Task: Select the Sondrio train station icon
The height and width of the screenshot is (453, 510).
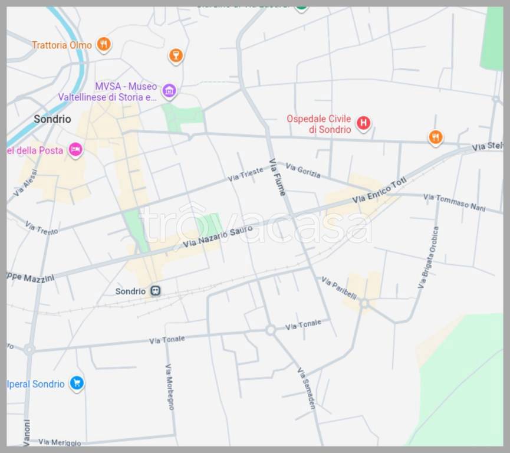Action: 155,291
